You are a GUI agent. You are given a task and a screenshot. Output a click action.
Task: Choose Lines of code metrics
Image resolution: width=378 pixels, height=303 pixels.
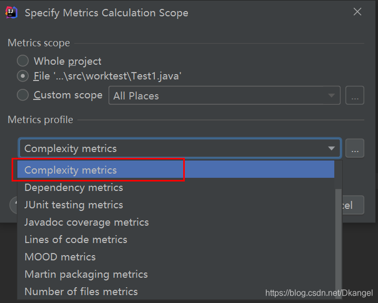tap(76, 239)
